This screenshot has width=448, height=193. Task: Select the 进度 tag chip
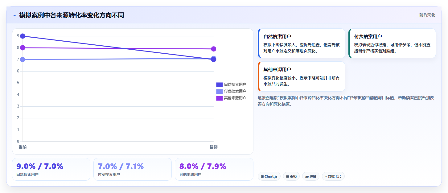311,176
